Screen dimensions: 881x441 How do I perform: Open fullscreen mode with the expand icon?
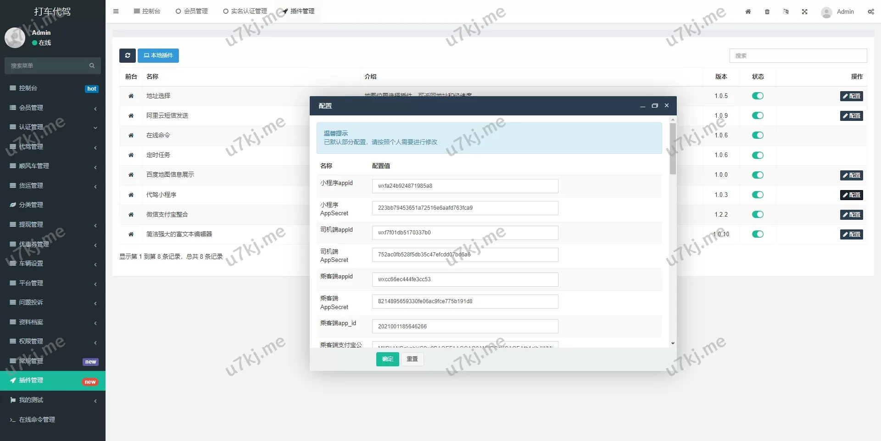coord(804,11)
